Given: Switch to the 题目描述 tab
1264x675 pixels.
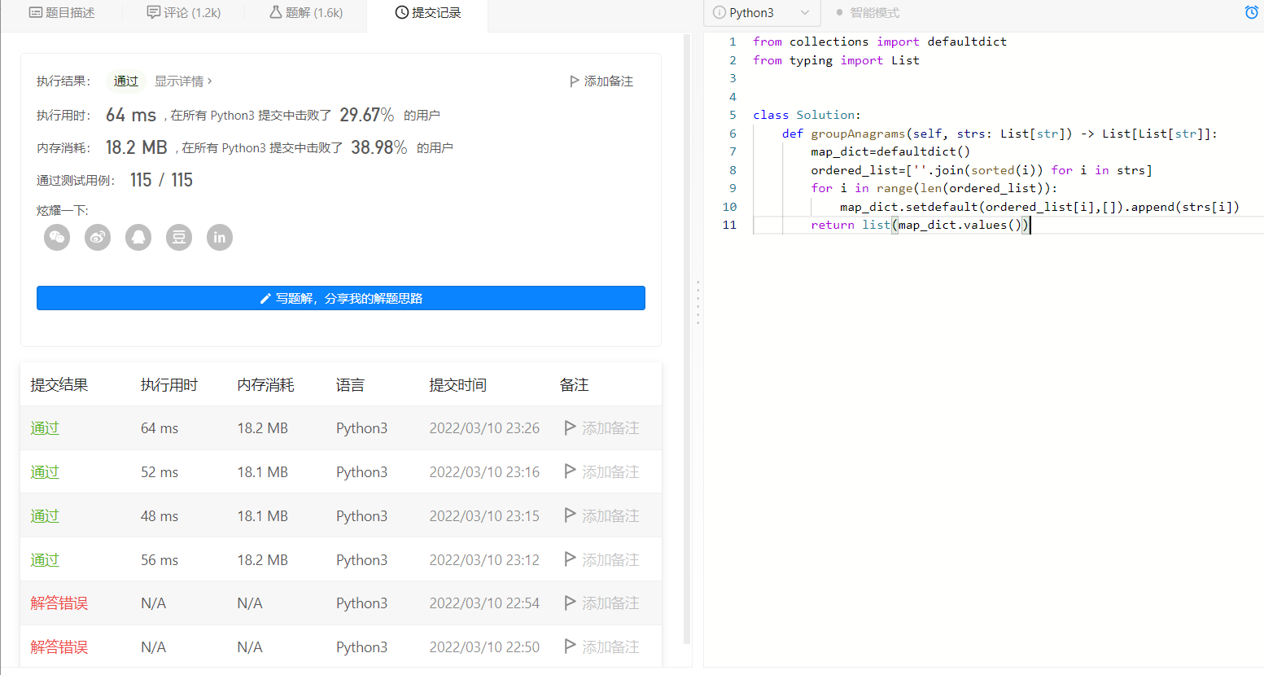Looking at the screenshot, I should point(62,12).
